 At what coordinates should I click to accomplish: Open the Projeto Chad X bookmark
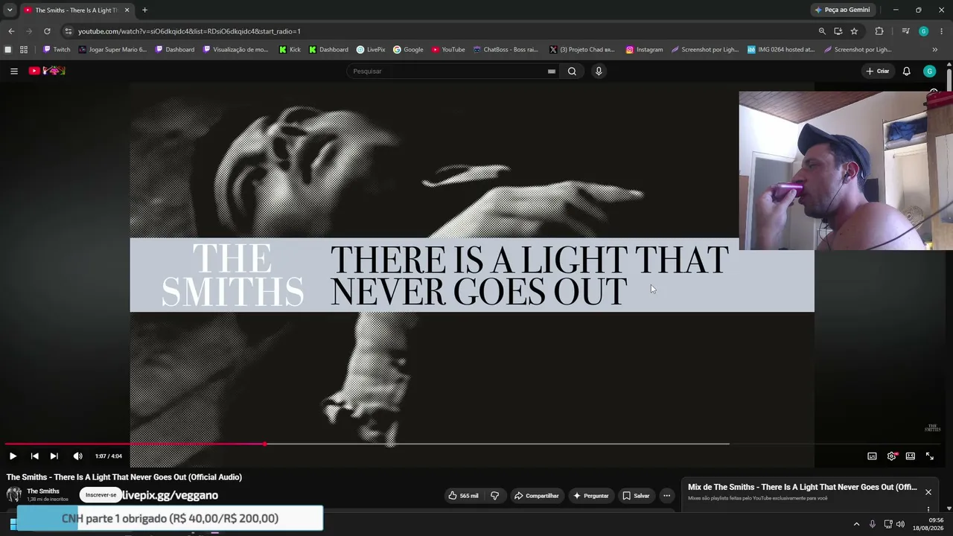point(582,50)
